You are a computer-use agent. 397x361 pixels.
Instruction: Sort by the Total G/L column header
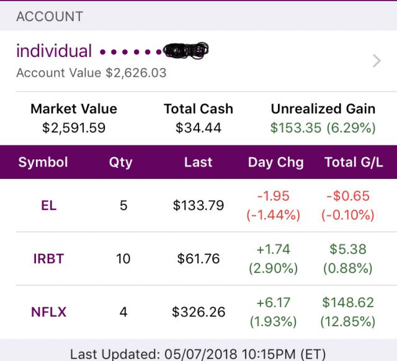[x=354, y=162]
